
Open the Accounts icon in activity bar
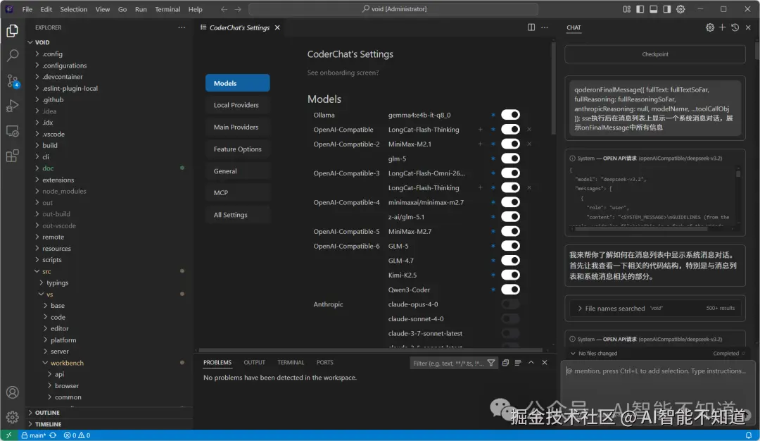(x=13, y=392)
